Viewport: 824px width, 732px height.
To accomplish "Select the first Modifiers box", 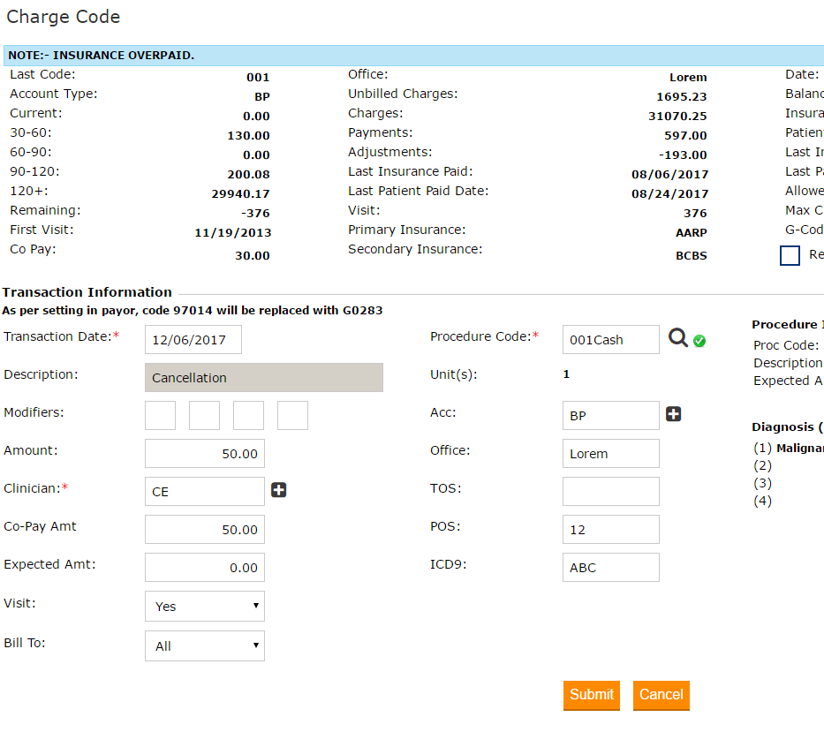I will (x=160, y=415).
